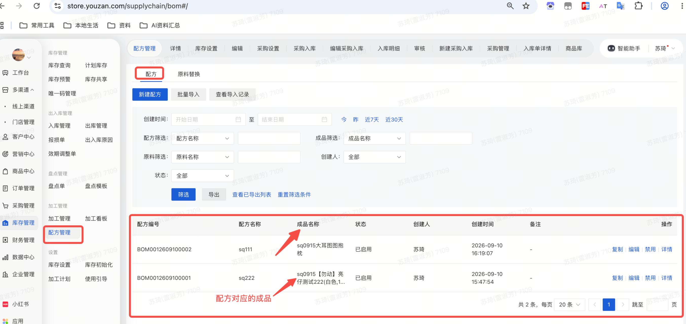Reload the browser page
The height and width of the screenshot is (324, 686).
coord(36,6)
